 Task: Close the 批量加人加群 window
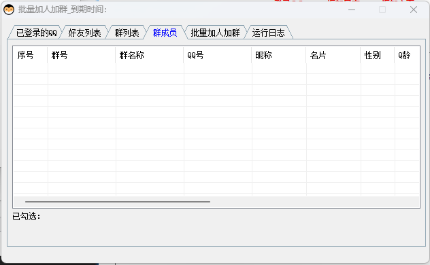click(414, 10)
